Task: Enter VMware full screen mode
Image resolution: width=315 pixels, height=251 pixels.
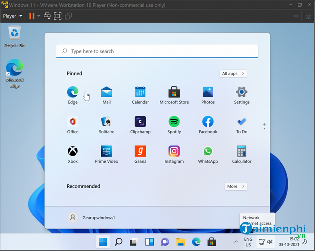Action: click(58, 16)
